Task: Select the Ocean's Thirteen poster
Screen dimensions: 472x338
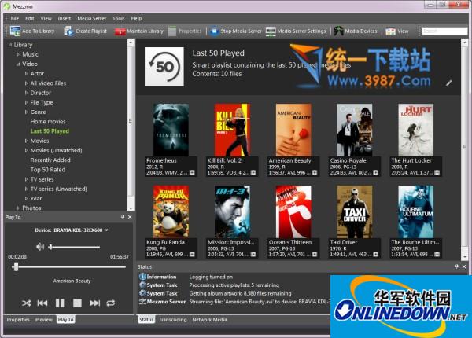Action: click(293, 211)
